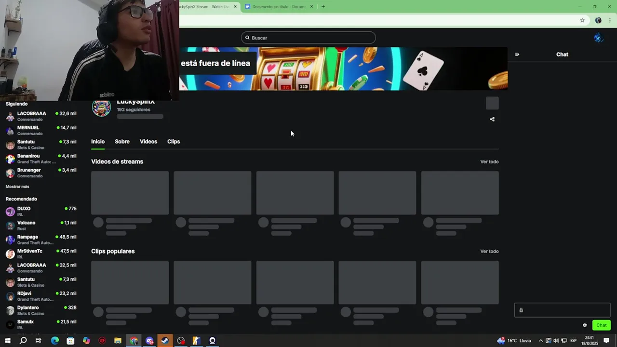This screenshot has height=347, width=617.
Task: Open Copilot from taskbar
Action: click(86, 341)
